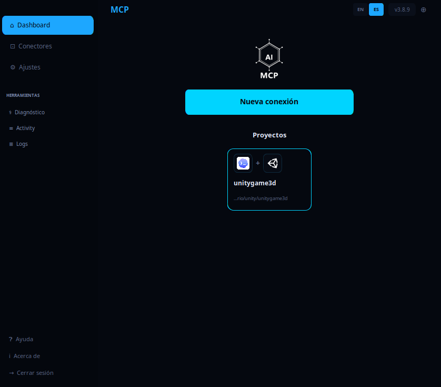Click the MCP title in header
The image size is (441, 387).
[x=119, y=9]
